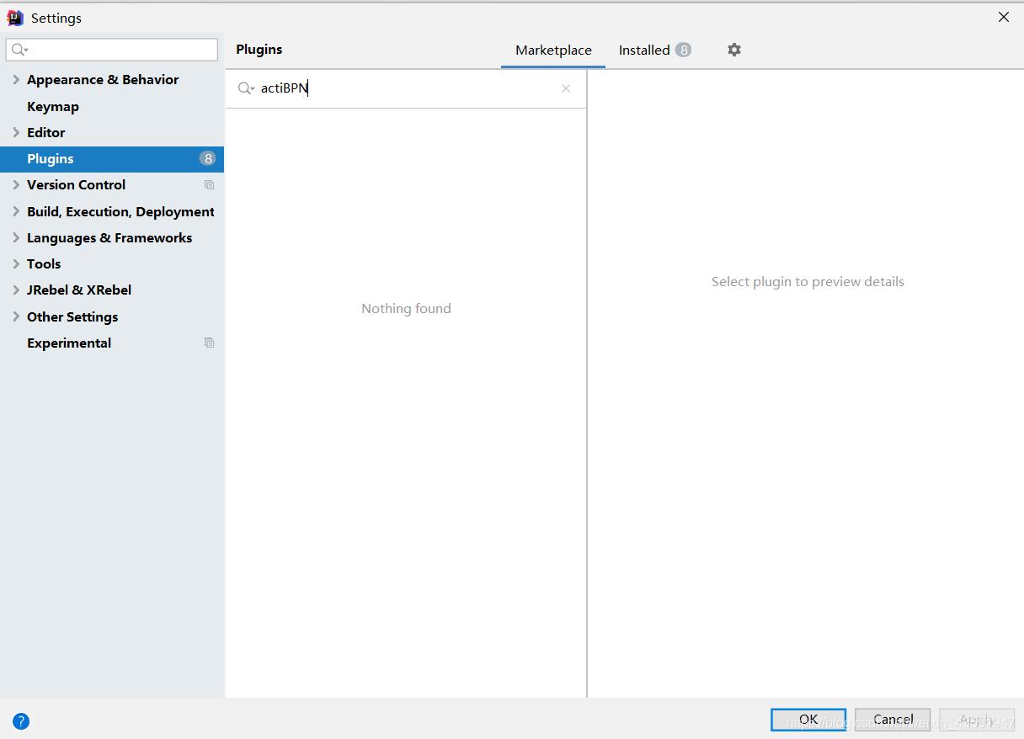Expand Build, Execution, Deployment section
The height and width of the screenshot is (739, 1024).
(x=16, y=211)
